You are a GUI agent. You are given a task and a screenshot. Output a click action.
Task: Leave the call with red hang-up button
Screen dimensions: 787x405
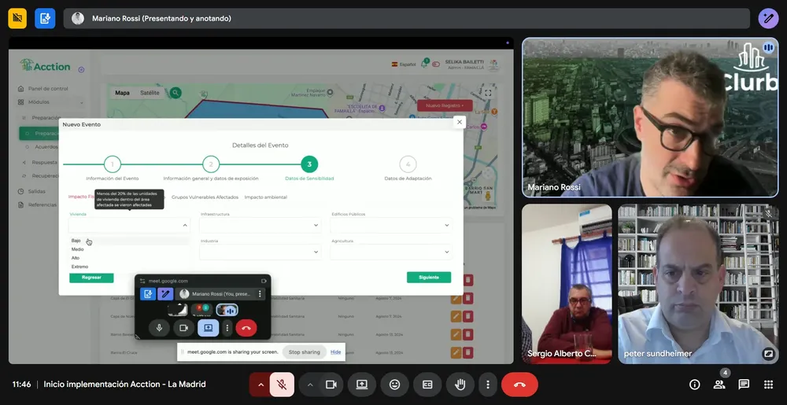click(519, 385)
